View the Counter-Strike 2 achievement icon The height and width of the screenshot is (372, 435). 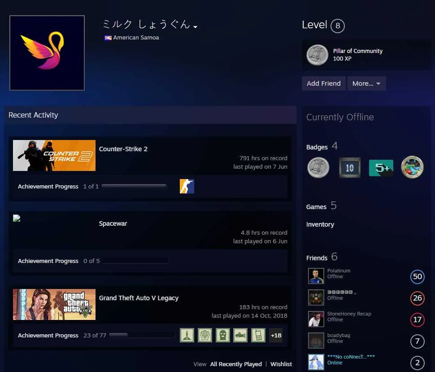(x=187, y=186)
